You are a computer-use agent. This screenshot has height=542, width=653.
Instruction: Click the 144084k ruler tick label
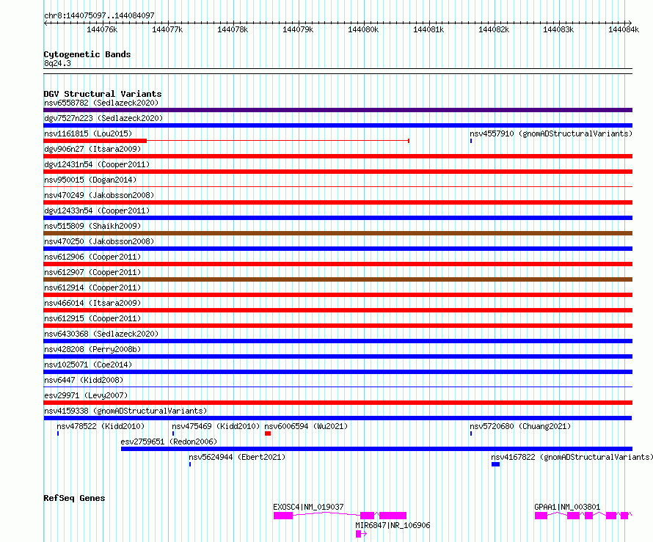click(624, 29)
